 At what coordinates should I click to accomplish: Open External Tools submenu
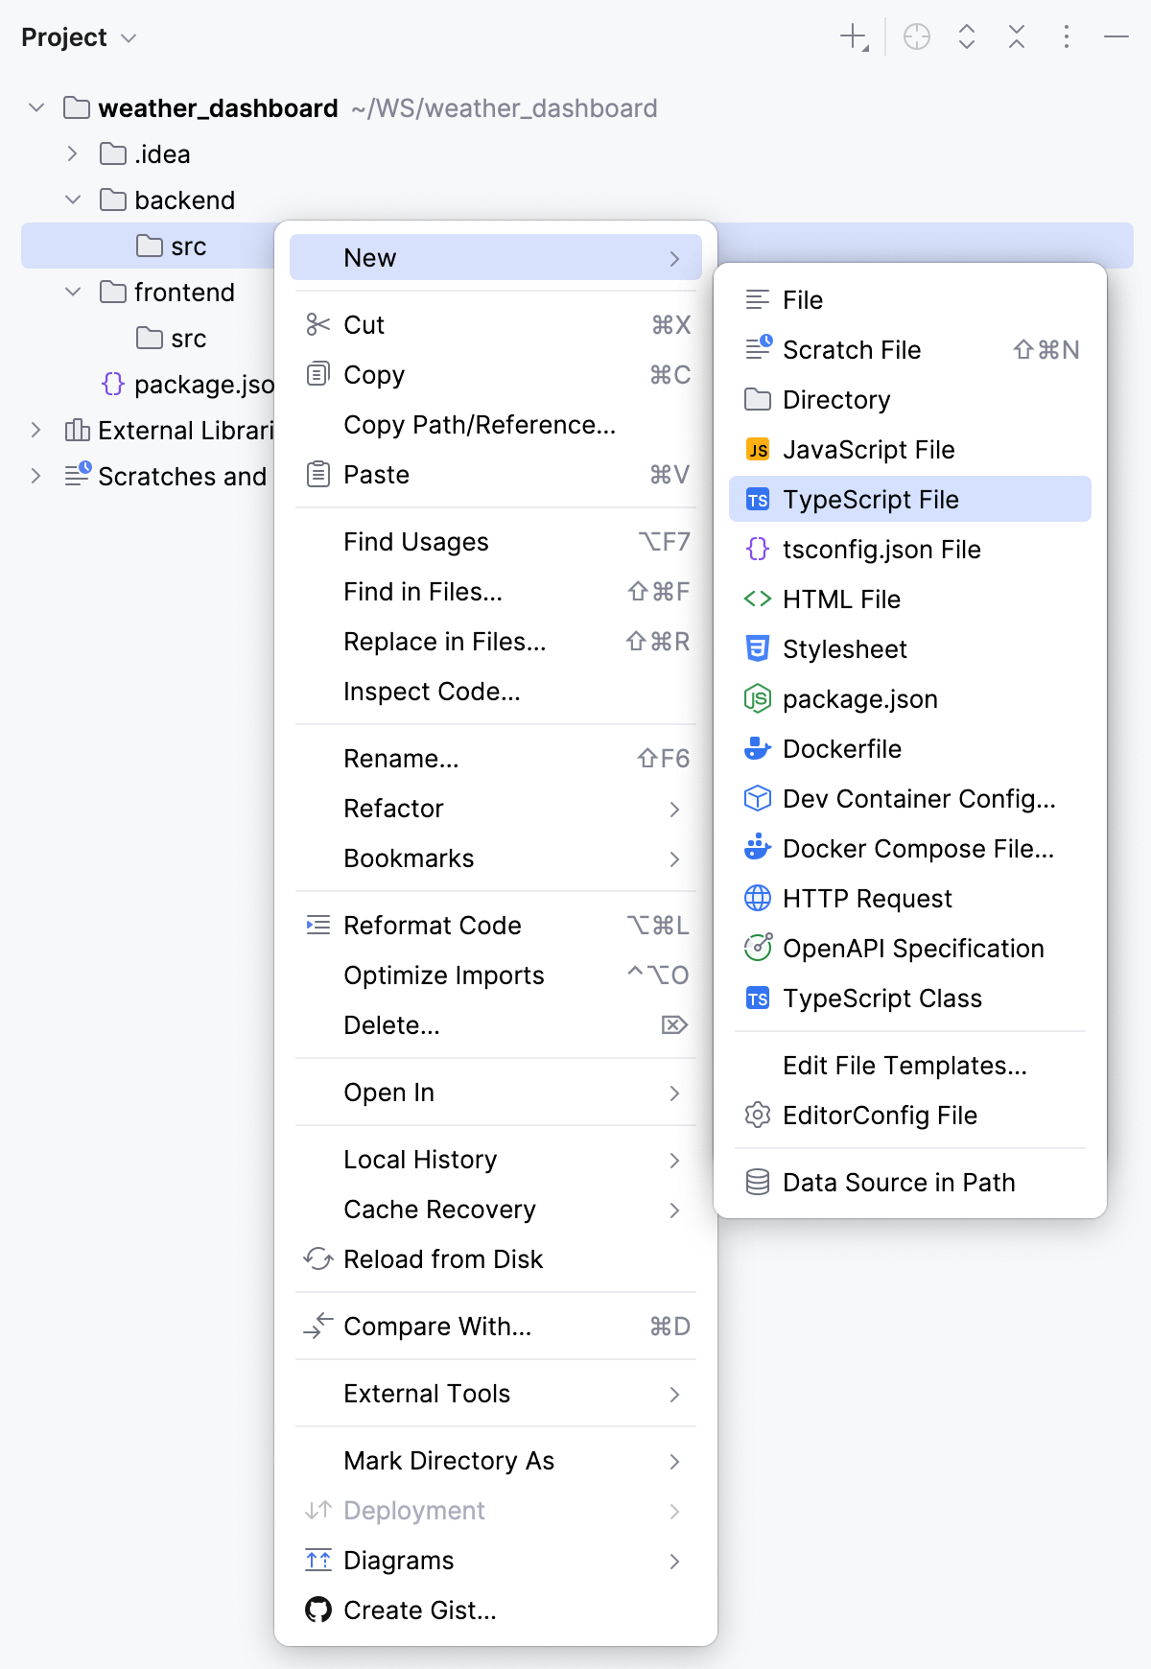496,1393
